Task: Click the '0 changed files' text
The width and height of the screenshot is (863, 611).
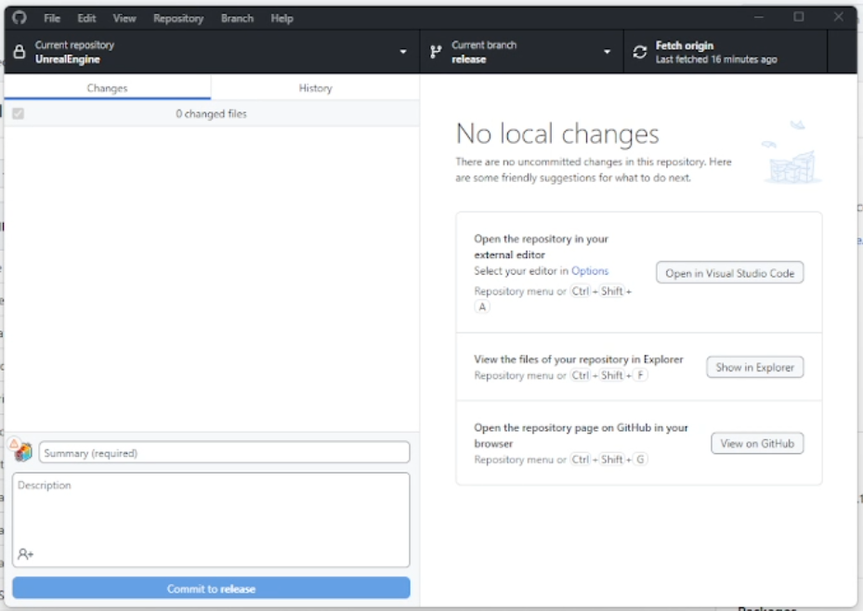Action: point(212,114)
